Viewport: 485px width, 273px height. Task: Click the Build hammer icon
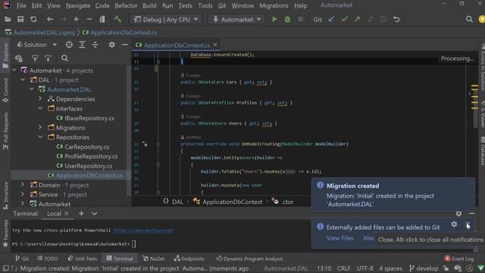[x=117, y=20]
